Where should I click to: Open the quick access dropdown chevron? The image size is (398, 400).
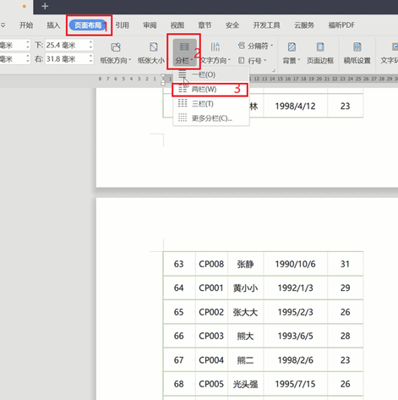pyautogui.click(x=3, y=25)
